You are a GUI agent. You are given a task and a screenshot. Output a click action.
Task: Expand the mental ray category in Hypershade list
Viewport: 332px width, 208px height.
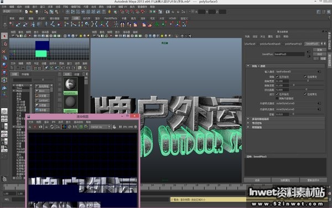[14, 126]
